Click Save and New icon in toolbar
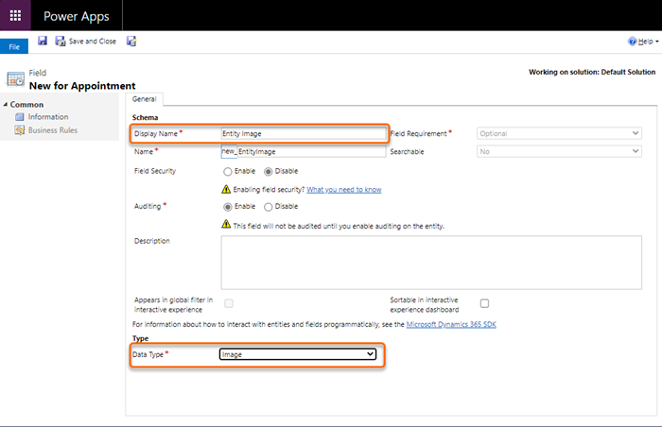 tap(131, 41)
